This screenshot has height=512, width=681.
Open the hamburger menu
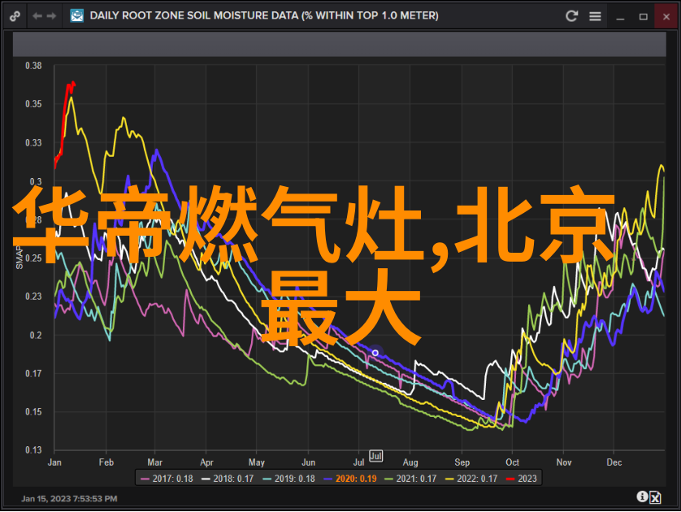595,16
